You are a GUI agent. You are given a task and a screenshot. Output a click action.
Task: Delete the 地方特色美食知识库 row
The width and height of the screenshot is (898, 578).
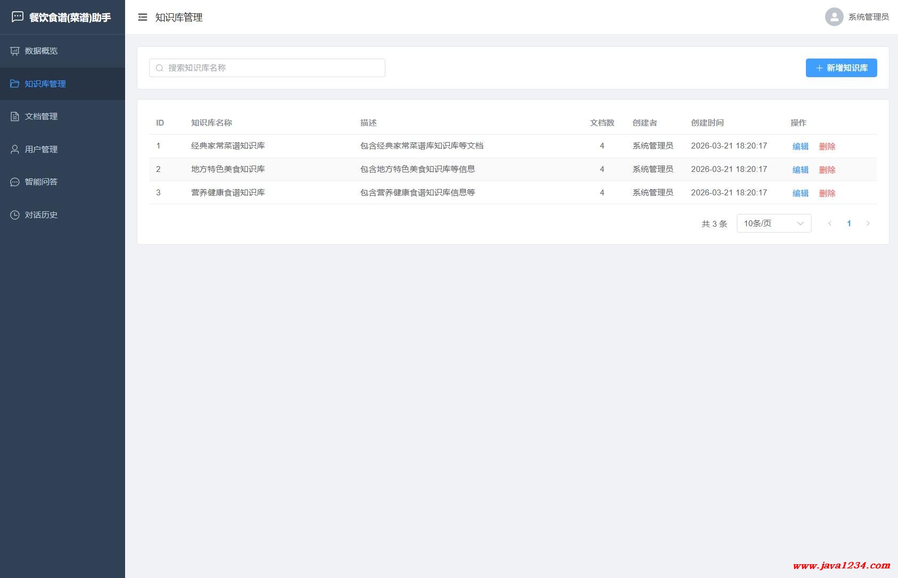pyautogui.click(x=827, y=170)
